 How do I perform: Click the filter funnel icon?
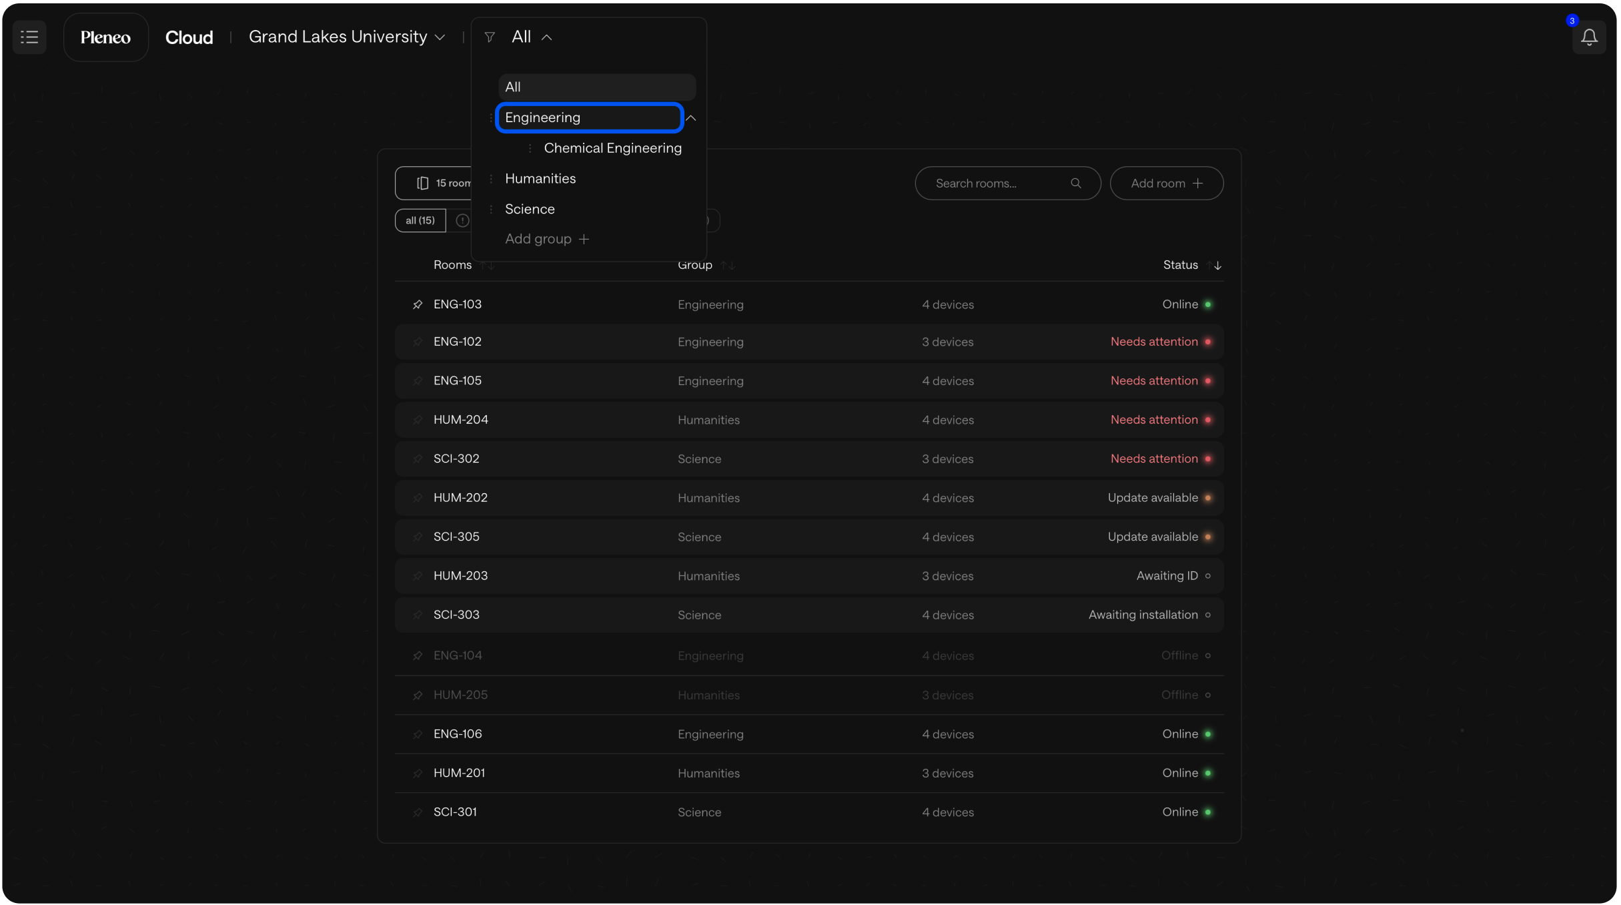pyautogui.click(x=490, y=37)
